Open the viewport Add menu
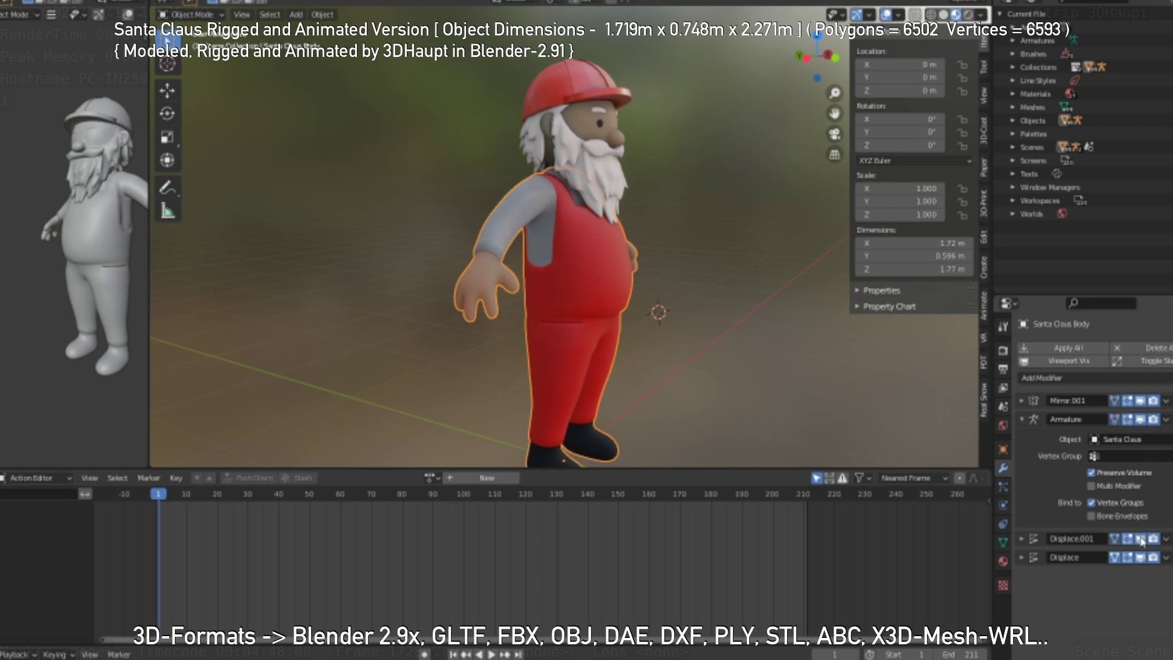This screenshot has width=1173, height=660. pos(296,15)
